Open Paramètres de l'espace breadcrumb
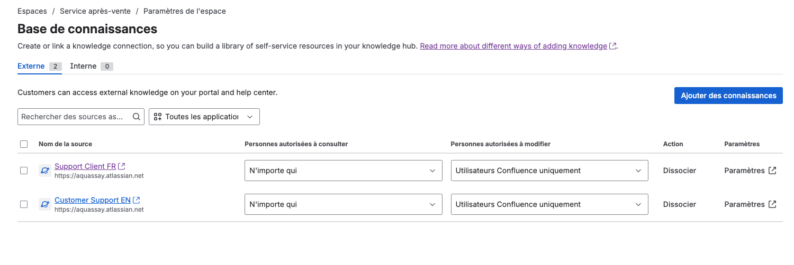 click(x=185, y=11)
